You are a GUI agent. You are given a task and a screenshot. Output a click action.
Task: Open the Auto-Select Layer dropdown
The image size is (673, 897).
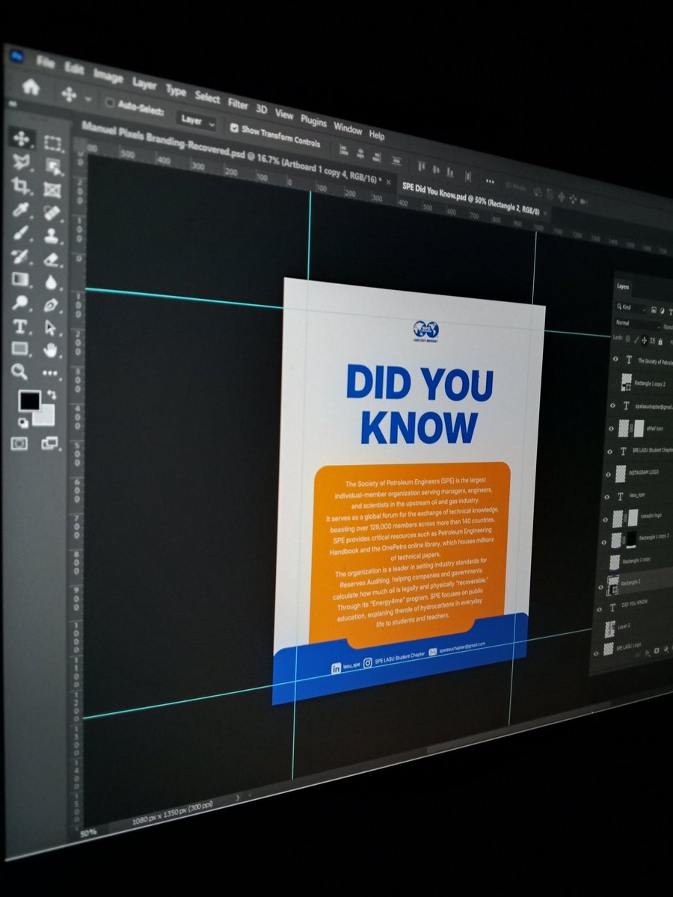[x=197, y=120]
